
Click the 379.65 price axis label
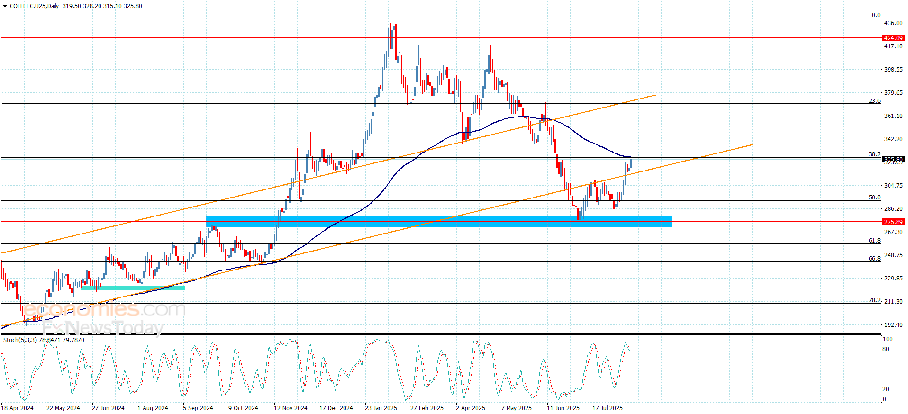point(893,93)
